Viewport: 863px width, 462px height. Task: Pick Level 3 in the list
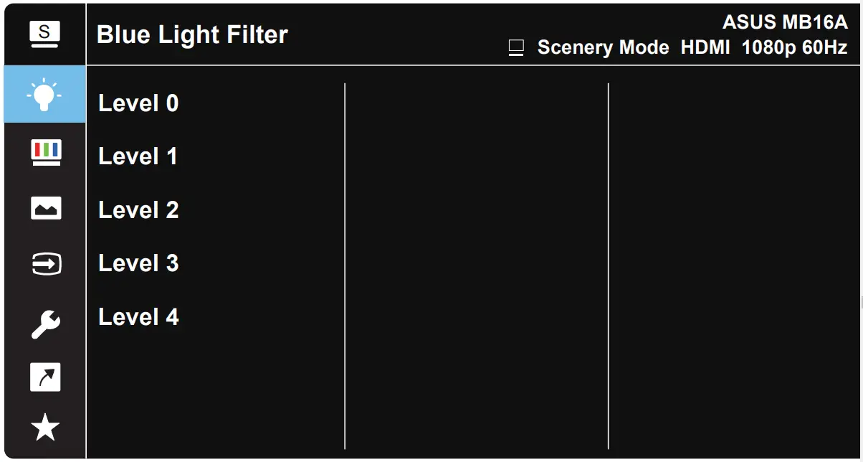[x=138, y=263]
